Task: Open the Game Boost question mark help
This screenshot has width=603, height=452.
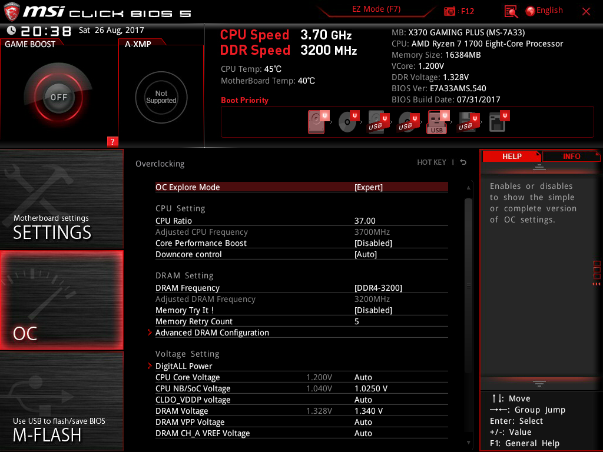Action: click(x=112, y=141)
